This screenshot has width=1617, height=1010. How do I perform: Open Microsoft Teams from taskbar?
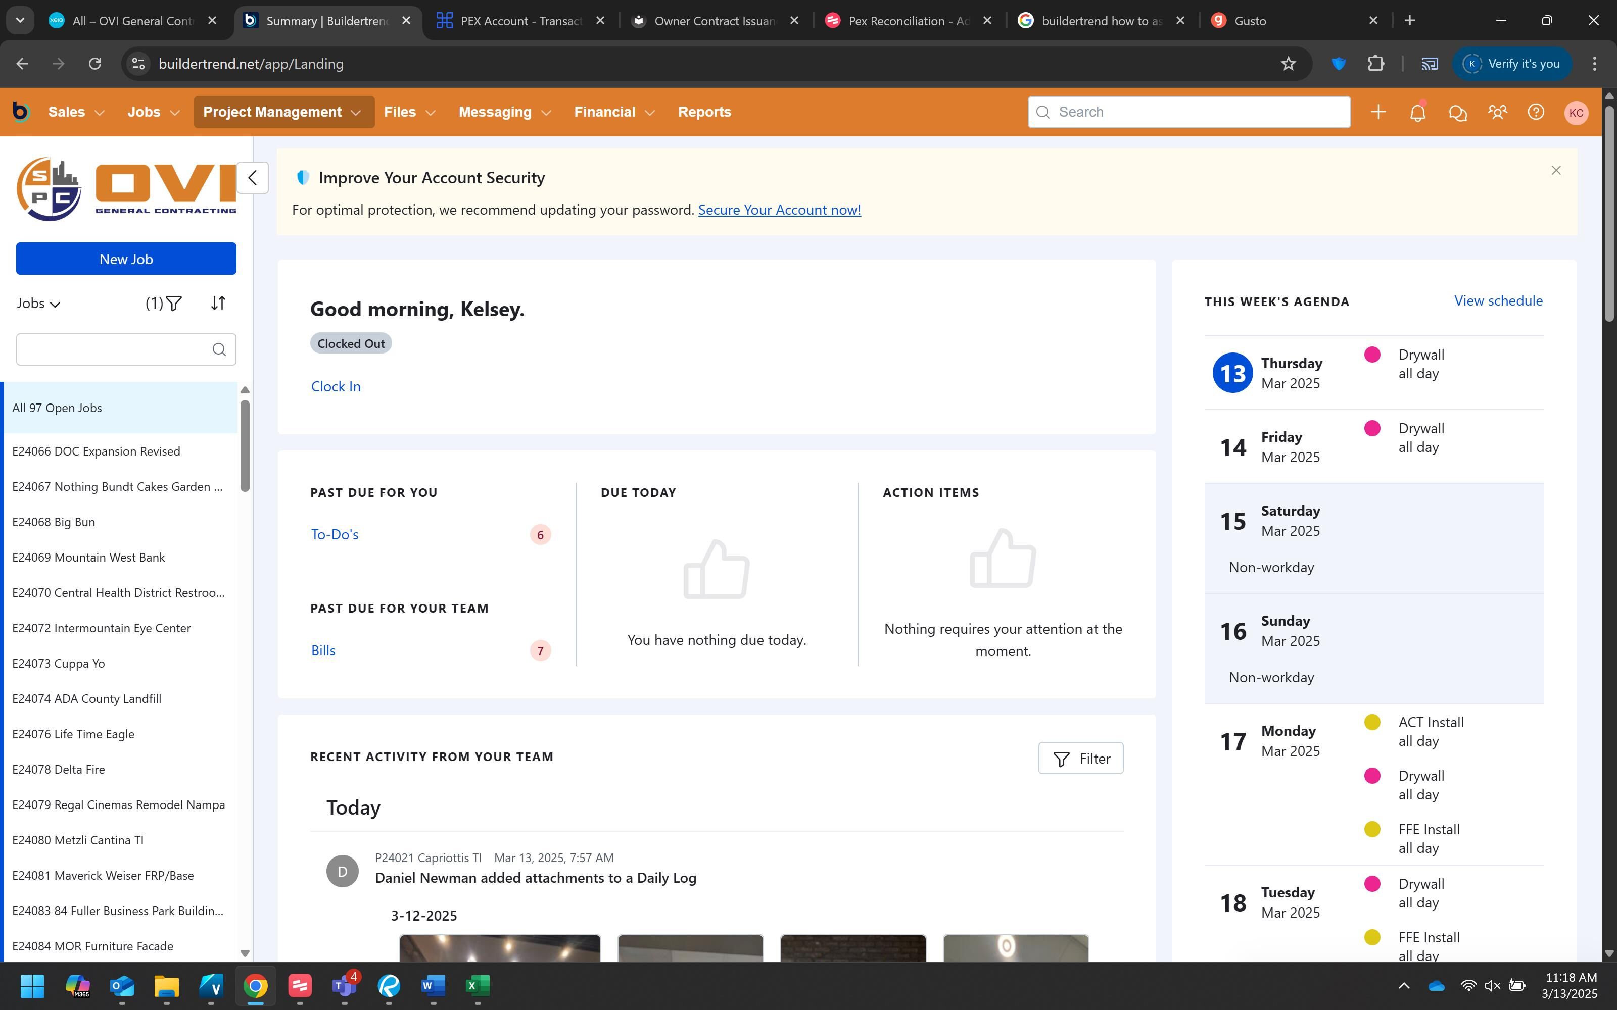(344, 985)
